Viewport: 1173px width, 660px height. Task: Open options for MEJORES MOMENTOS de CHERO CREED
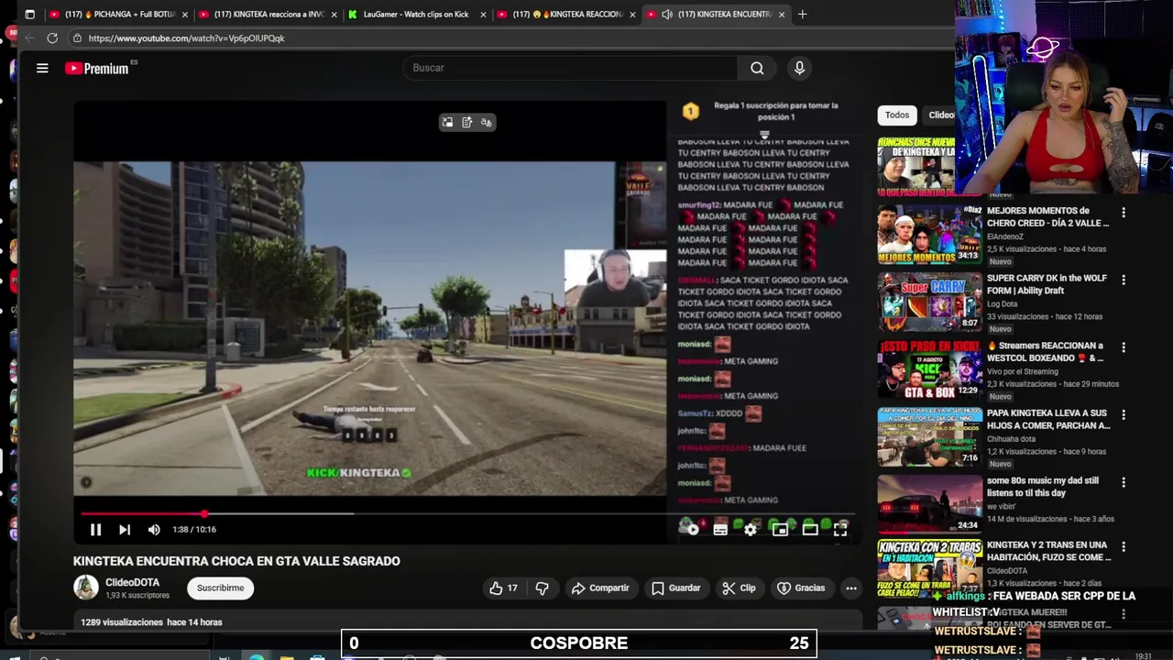(1124, 213)
